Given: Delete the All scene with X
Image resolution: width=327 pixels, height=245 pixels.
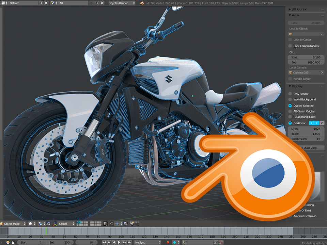Looking at the screenshot, I should [x=102, y=3].
